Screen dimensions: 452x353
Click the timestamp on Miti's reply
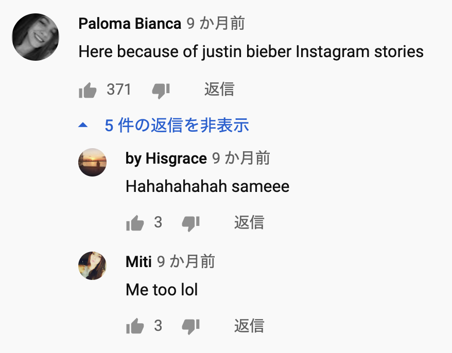(186, 262)
